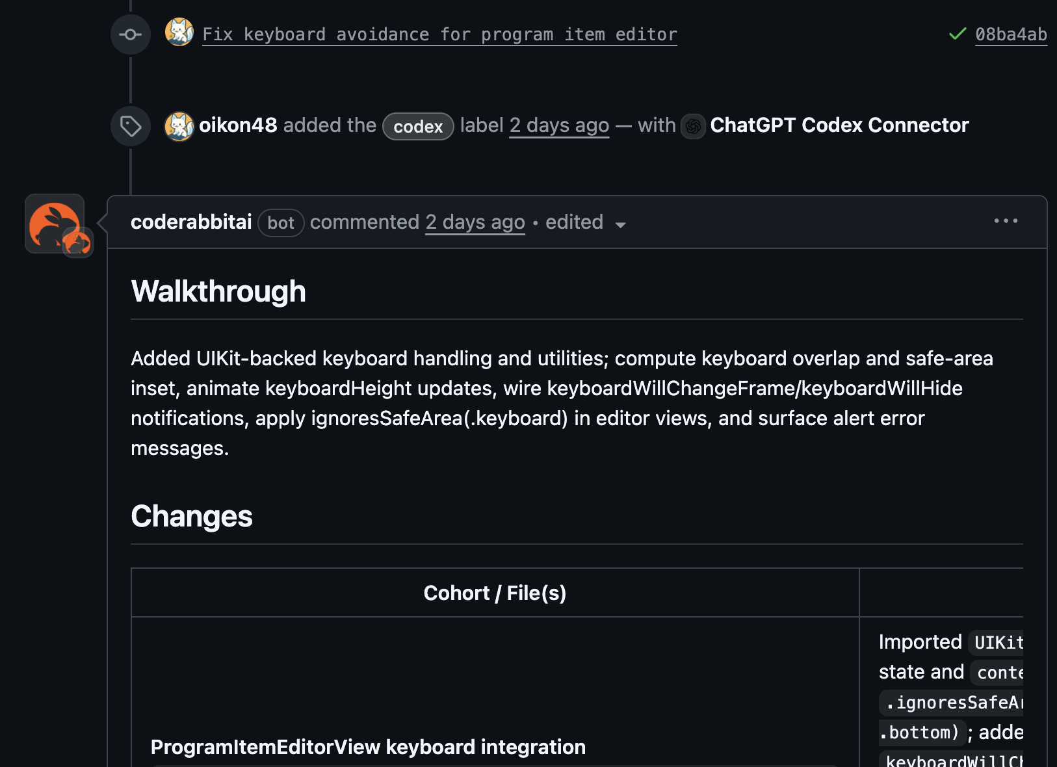Open the codex label
The height and width of the screenshot is (767, 1057).
[418, 127]
